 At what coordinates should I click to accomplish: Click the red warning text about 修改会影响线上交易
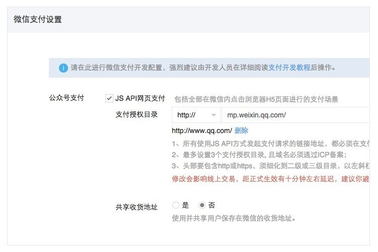[270, 179]
